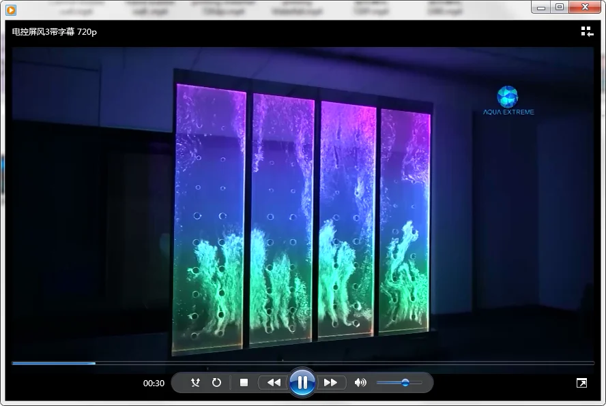
Task: Click the 00:30 elapsed time display
Action: (154, 384)
